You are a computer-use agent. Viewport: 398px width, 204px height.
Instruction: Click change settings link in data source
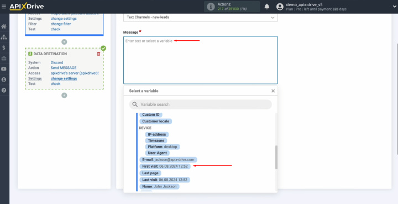64,19
